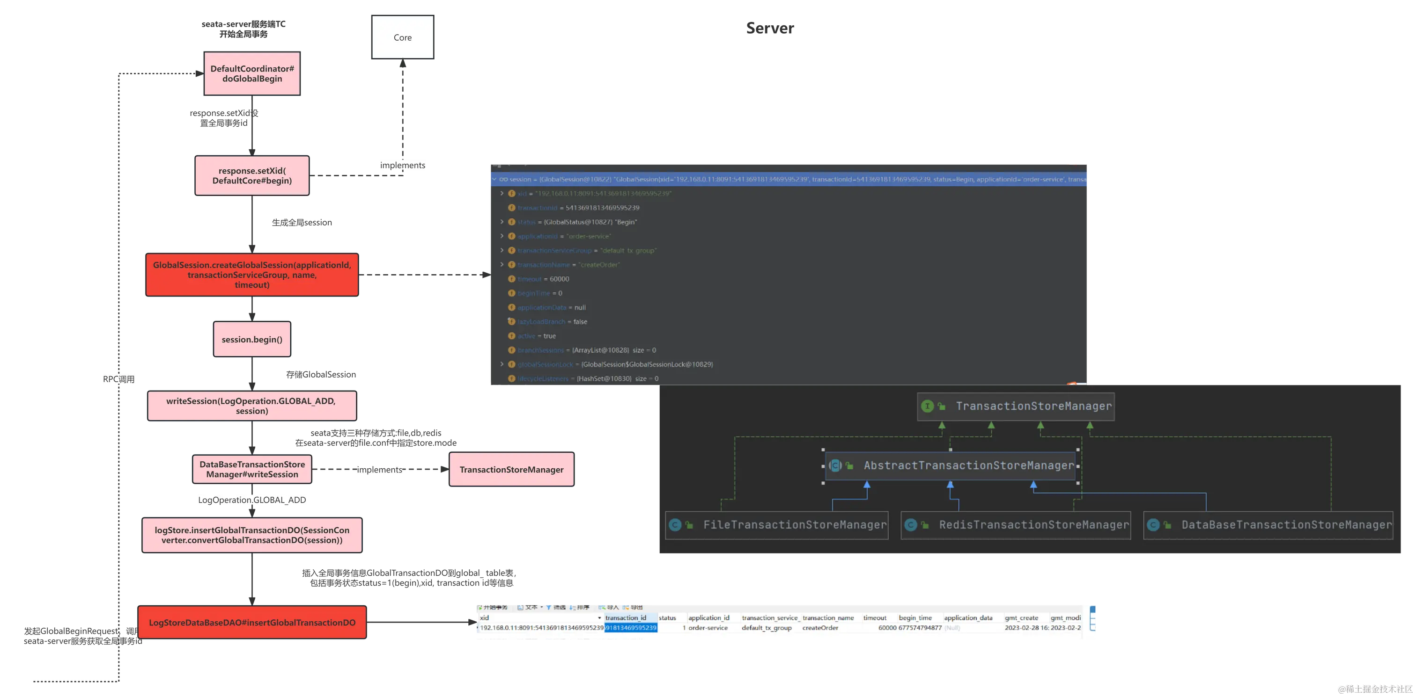The image size is (1416, 697).
Task: Click the interface icon beside TransactionStoreManager
Action: (927, 407)
